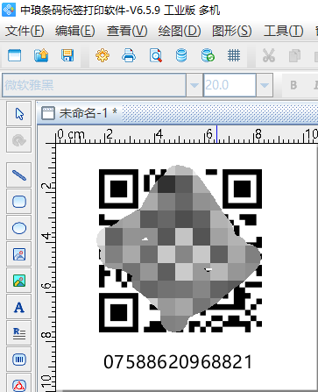Choose the rounded rectangle tool
318x392 pixels.
click(x=19, y=202)
